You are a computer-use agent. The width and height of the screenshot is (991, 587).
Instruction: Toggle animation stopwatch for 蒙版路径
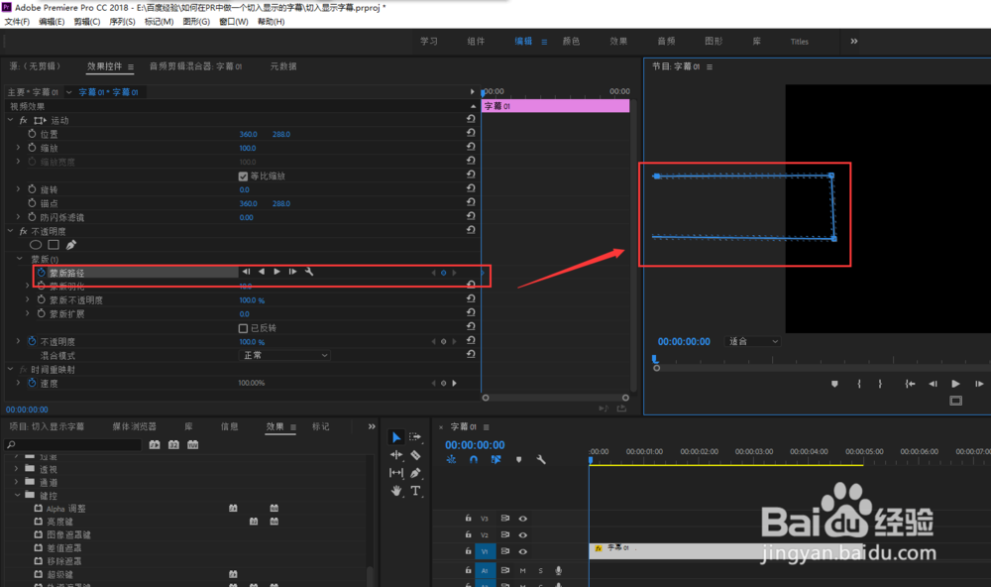pos(41,272)
